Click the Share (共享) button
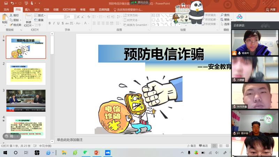Screen dimensions: 279x157 click(x=271, y=9)
